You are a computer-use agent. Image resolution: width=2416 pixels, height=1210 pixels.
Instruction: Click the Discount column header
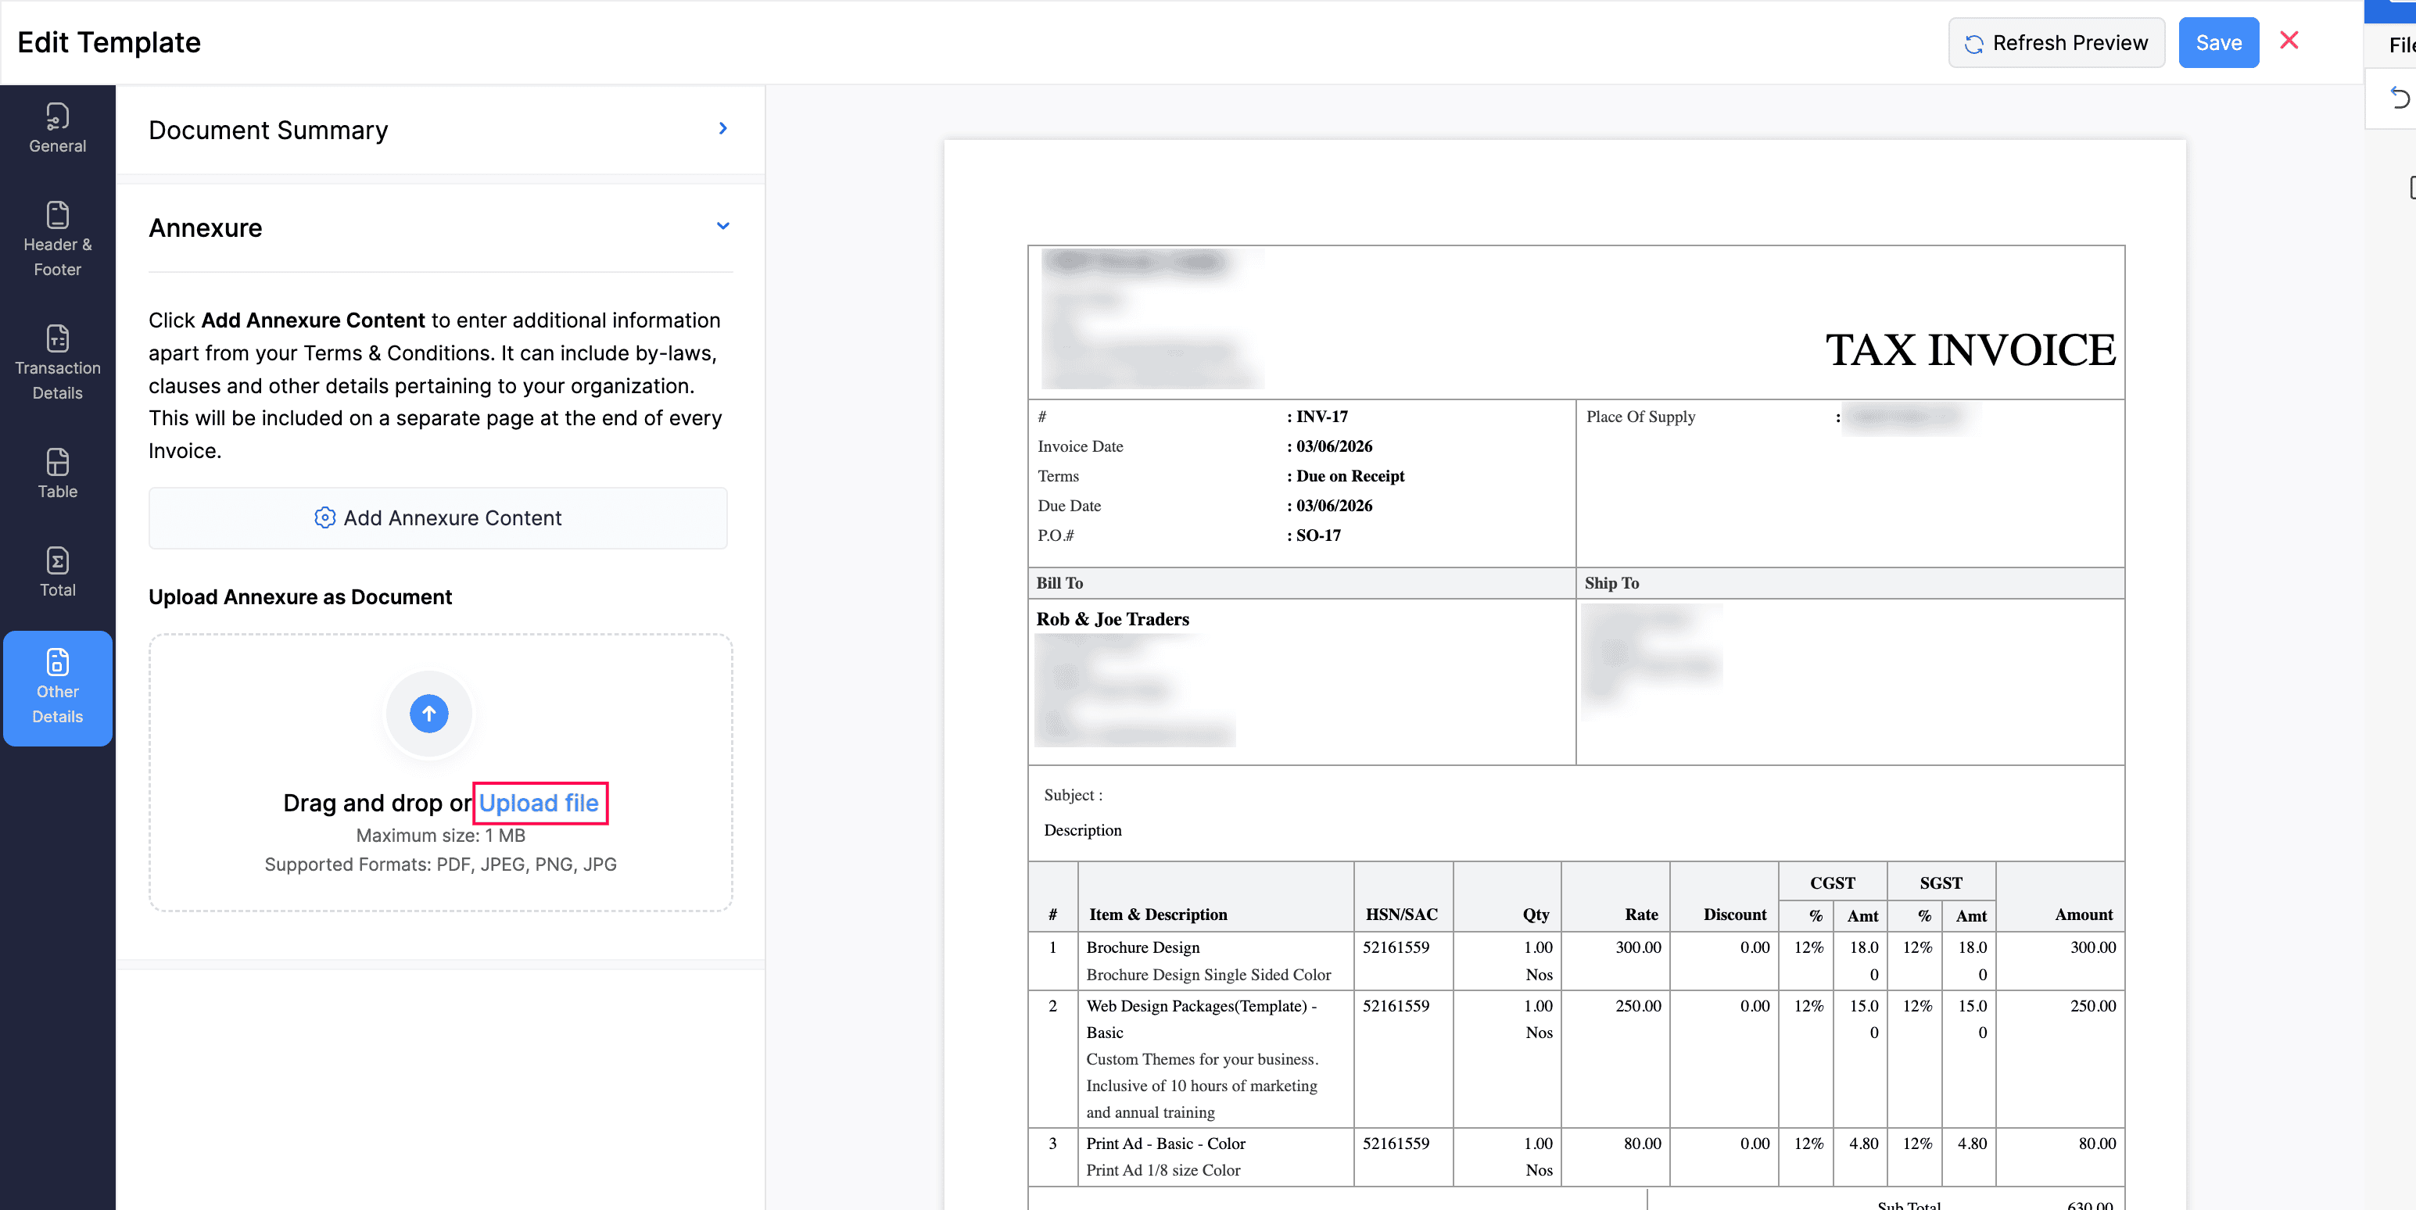click(1734, 915)
